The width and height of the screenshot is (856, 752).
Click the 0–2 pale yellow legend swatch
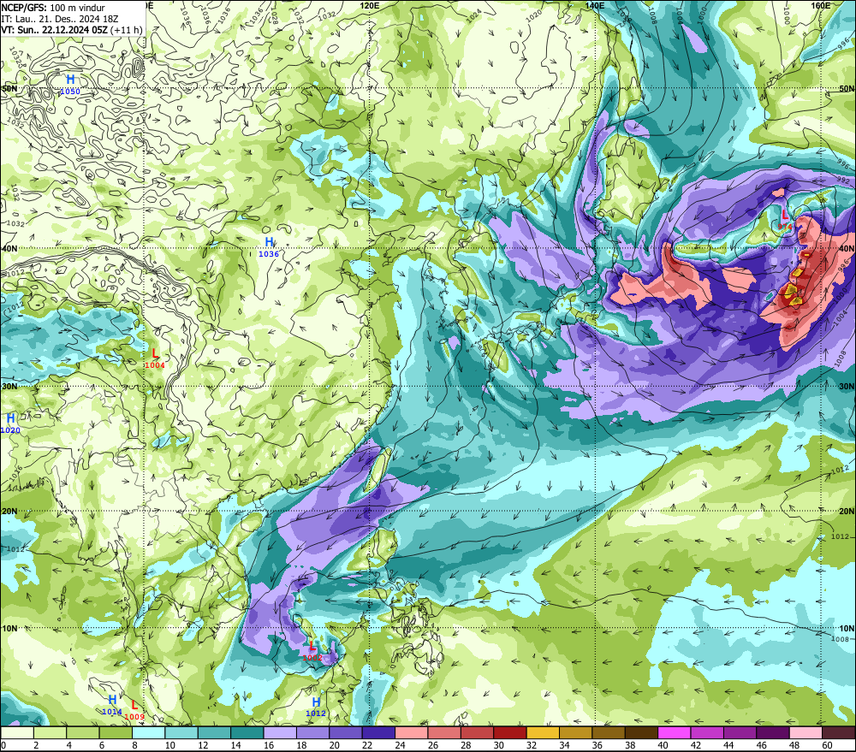point(17,732)
